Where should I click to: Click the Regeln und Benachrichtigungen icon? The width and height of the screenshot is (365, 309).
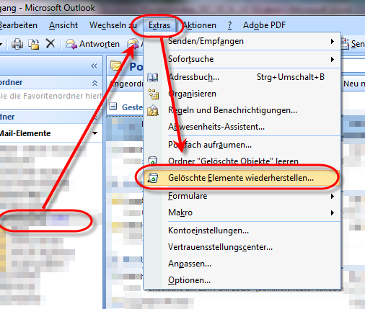click(x=153, y=110)
